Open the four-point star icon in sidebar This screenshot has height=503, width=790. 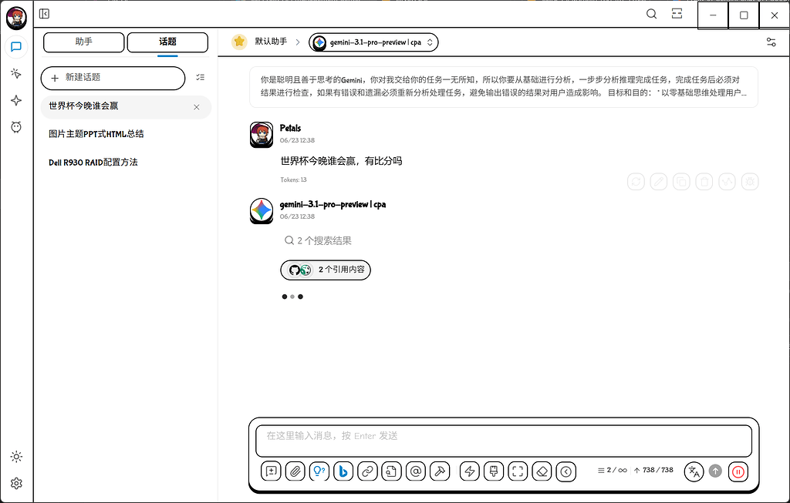16,101
